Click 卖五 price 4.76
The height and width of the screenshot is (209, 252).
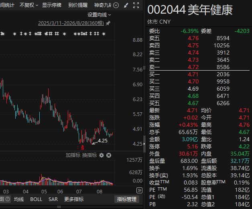[193, 38]
